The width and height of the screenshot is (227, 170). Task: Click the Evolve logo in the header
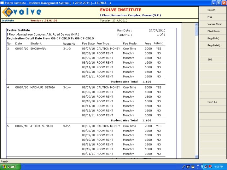pyautogui.click(x=22, y=12)
